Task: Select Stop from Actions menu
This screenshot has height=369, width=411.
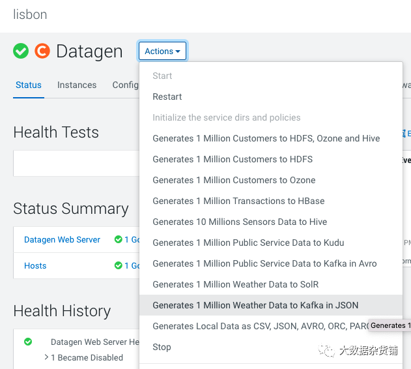Action: (271, 347)
